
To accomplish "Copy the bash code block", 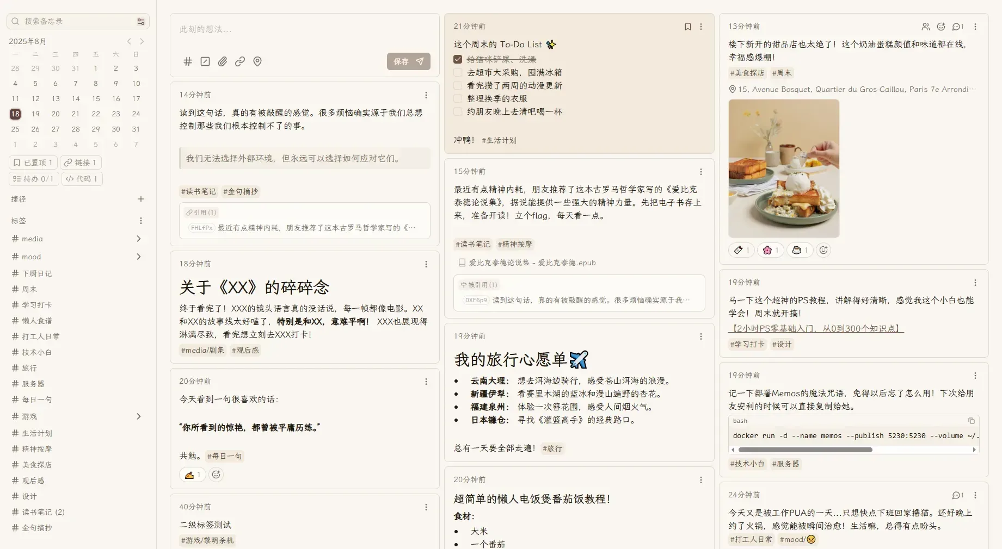I will (971, 421).
